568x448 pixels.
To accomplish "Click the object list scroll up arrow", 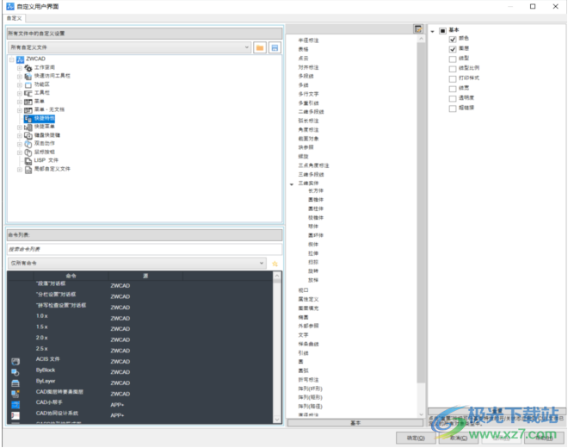I will pos(421,39).
